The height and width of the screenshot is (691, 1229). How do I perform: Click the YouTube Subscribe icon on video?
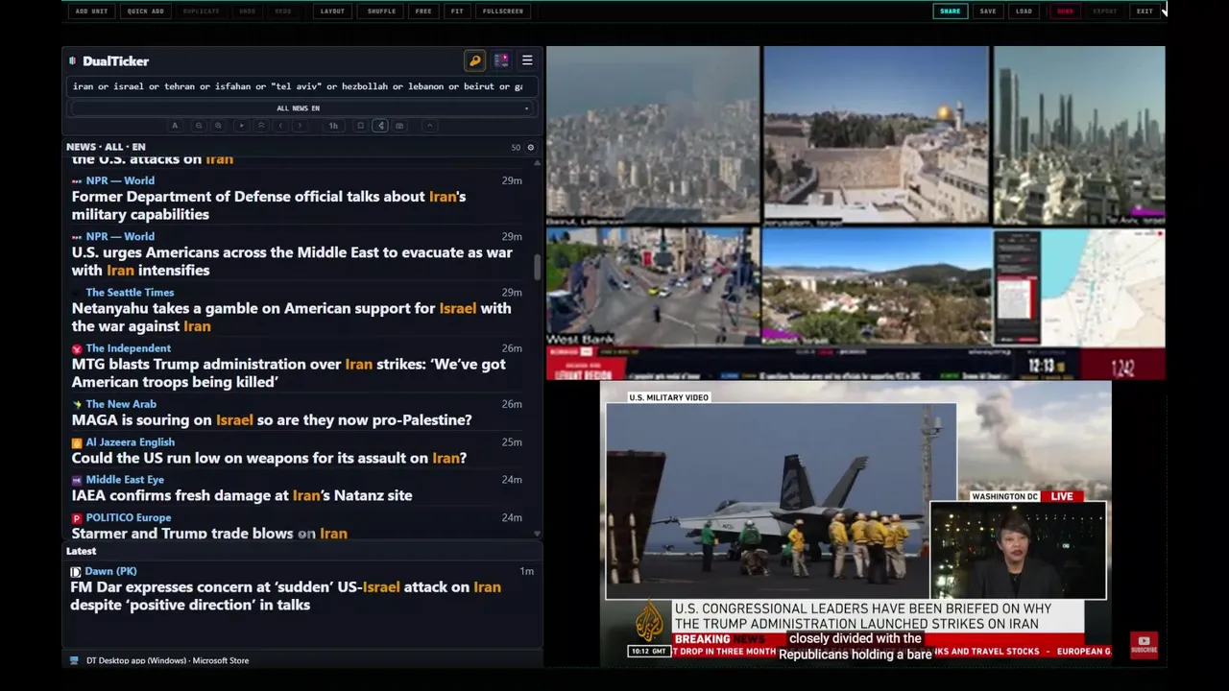click(x=1144, y=644)
